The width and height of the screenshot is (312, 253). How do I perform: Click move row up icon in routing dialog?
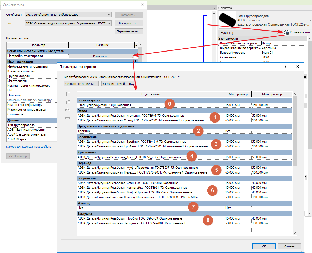(68, 94)
